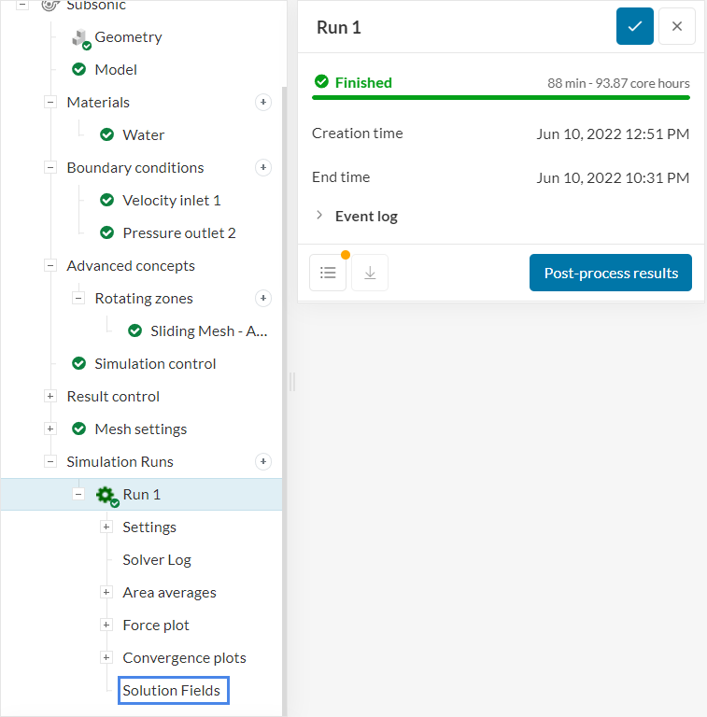Image resolution: width=707 pixels, height=717 pixels.
Task: Collapse the Simulation Runs node
Action: coord(50,461)
